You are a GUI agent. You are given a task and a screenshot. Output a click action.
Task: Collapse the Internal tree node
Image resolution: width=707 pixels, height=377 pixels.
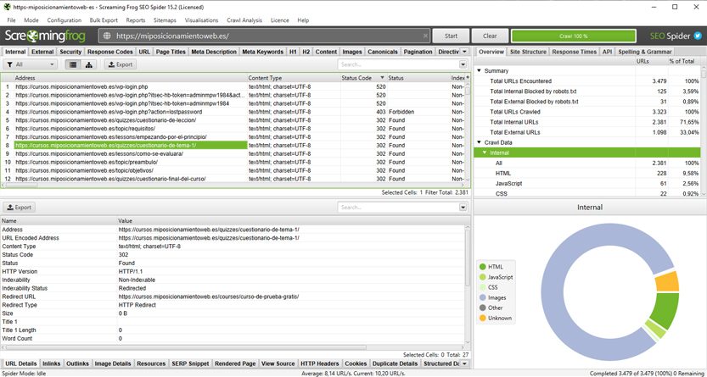point(485,152)
